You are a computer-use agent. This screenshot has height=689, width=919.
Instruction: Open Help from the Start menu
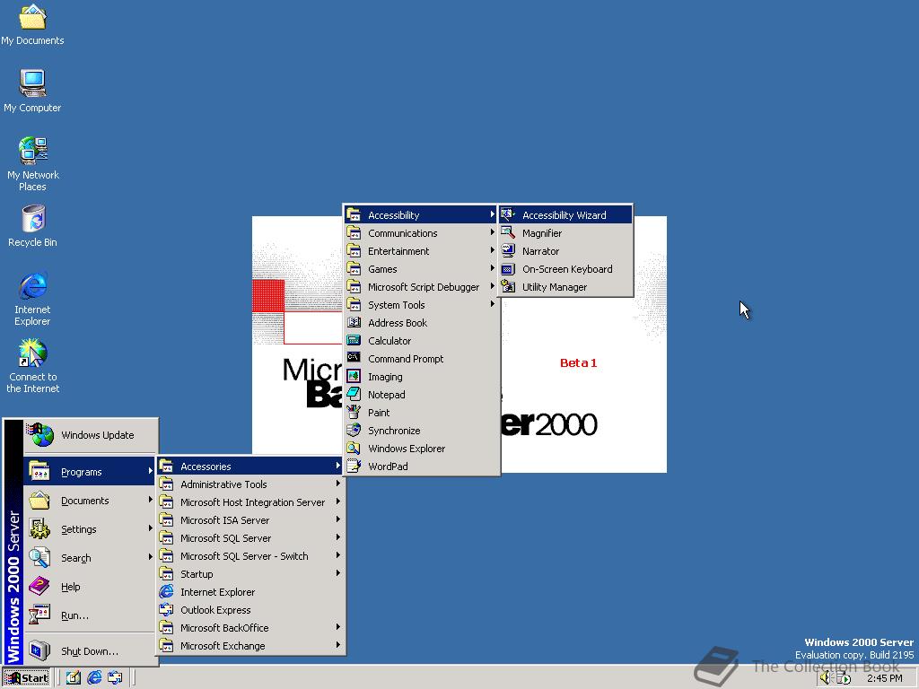coord(91,587)
